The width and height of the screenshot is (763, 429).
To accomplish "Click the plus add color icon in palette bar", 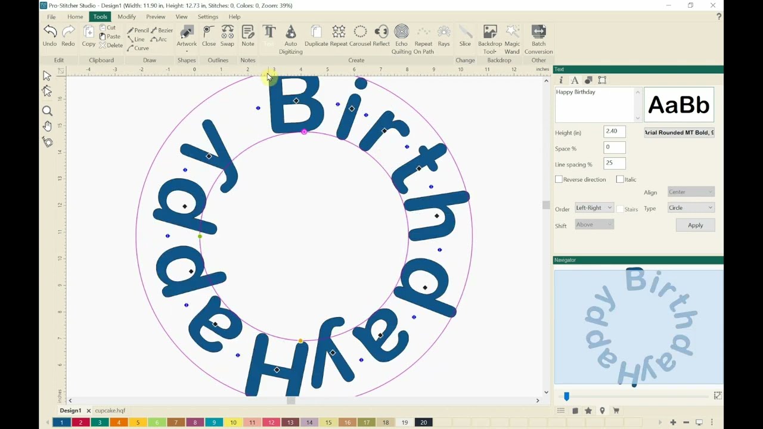I will [x=673, y=422].
